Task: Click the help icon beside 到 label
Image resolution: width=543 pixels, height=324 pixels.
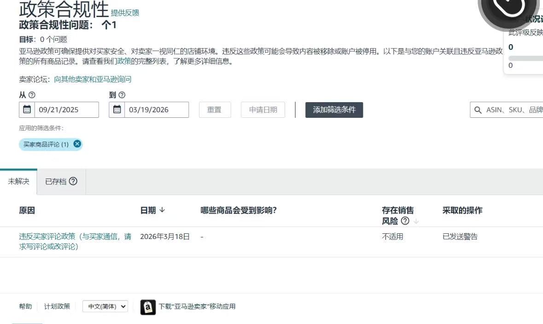Action: [122, 95]
